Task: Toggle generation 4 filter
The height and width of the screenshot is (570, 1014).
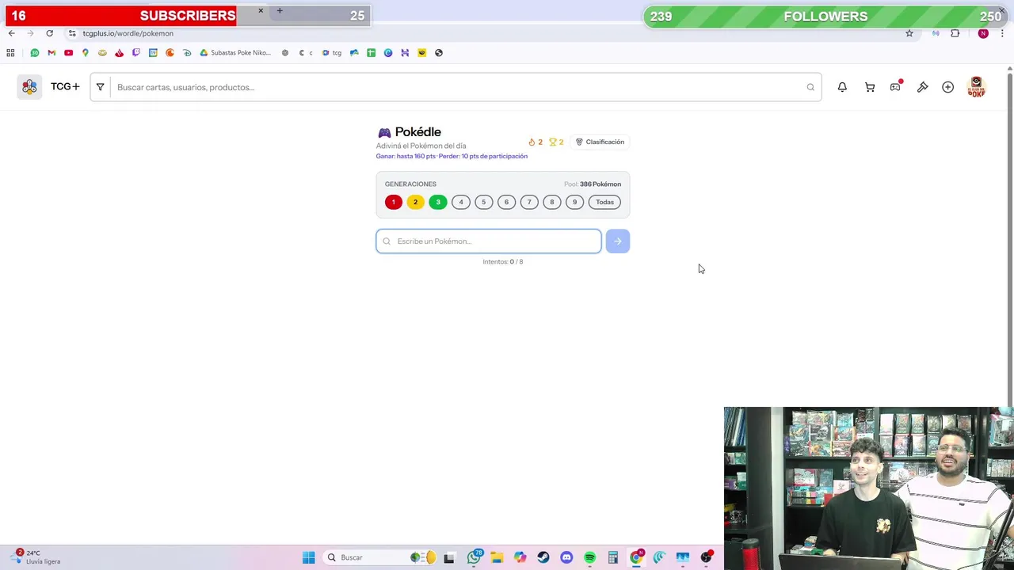Action: pyautogui.click(x=461, y=202)
